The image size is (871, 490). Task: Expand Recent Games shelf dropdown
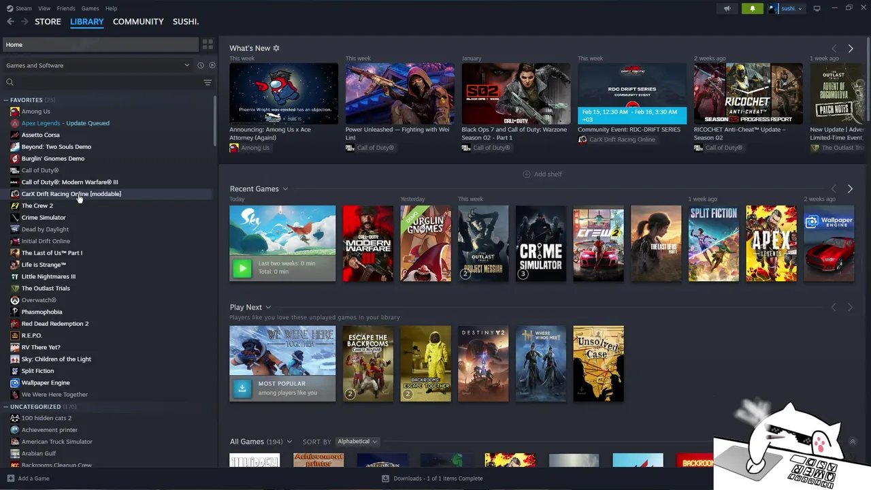point(285,189)
